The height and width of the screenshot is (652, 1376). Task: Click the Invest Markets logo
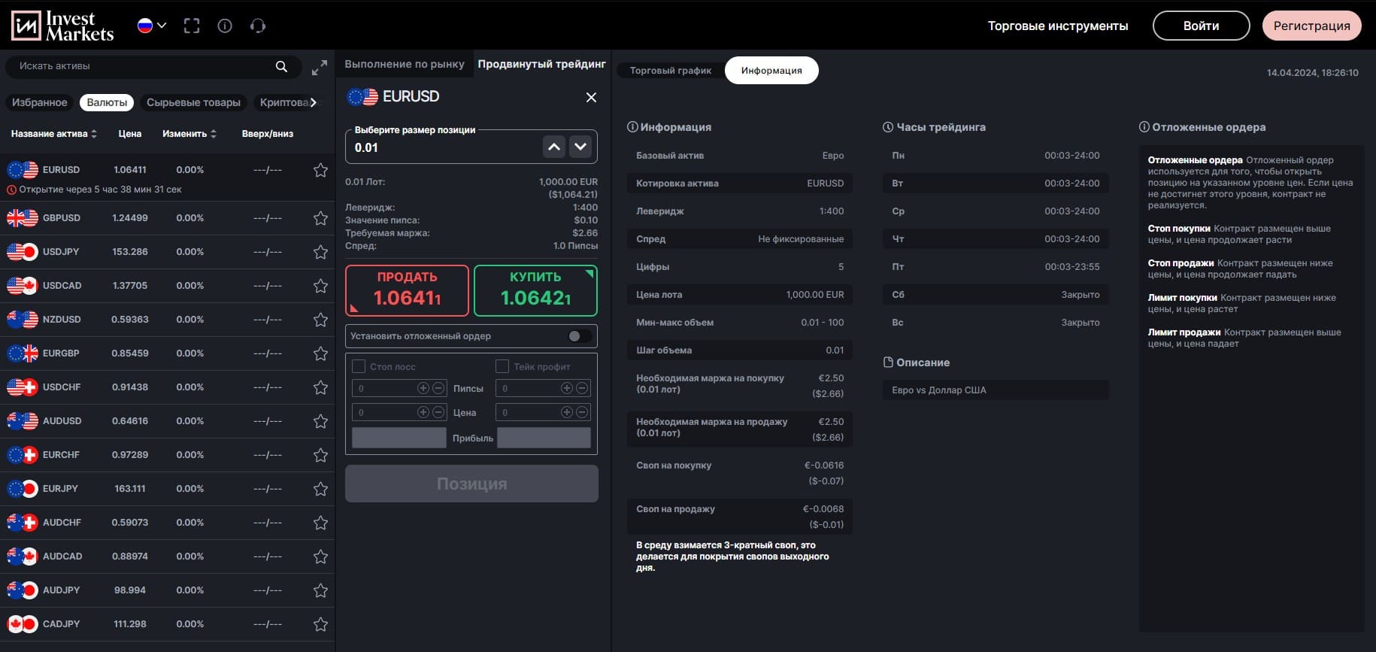click(62, 26)
